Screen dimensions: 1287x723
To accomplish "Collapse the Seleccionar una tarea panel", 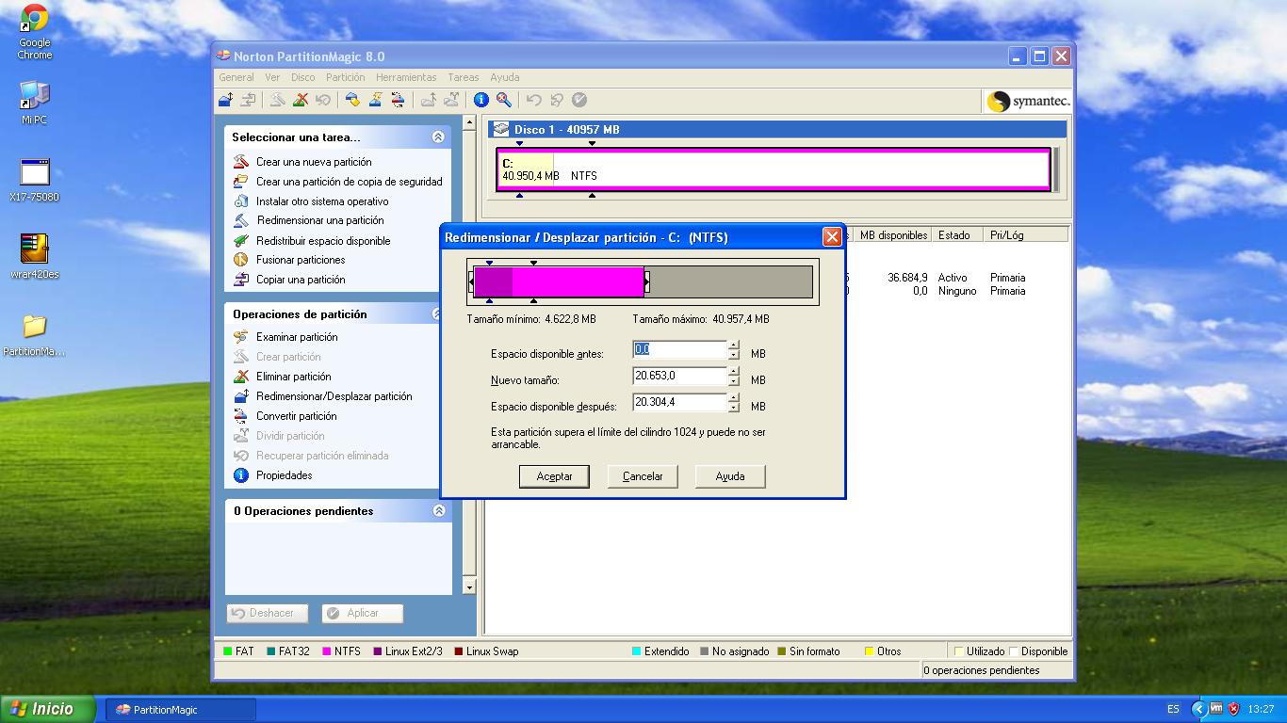I will [x=437, y=136].
